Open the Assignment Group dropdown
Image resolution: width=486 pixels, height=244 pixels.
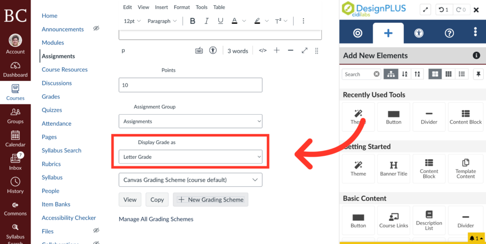point(191,121)
